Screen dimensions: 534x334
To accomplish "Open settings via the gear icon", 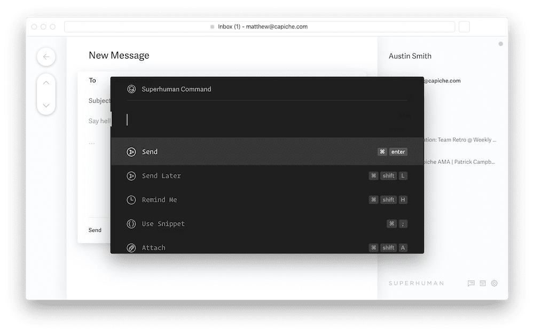I will (x=494, y=283).
